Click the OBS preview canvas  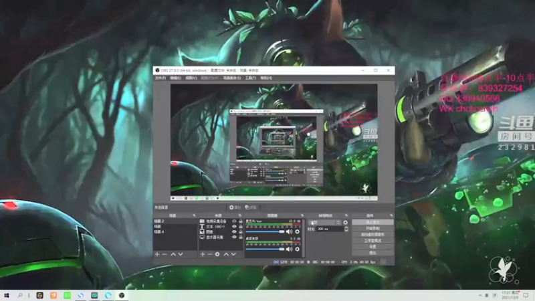pos(274,142)
